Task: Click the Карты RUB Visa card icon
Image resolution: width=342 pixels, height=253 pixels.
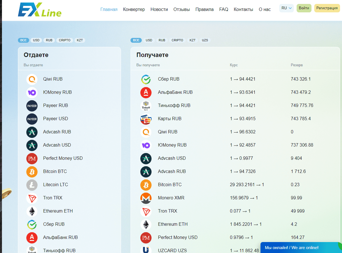Action: (x=146, y=119)
